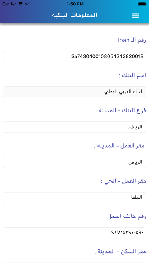This screenshot has width=149, height=265.
Task: Tap the مقر العمل - المدينة label
Action: click(119, 146)
